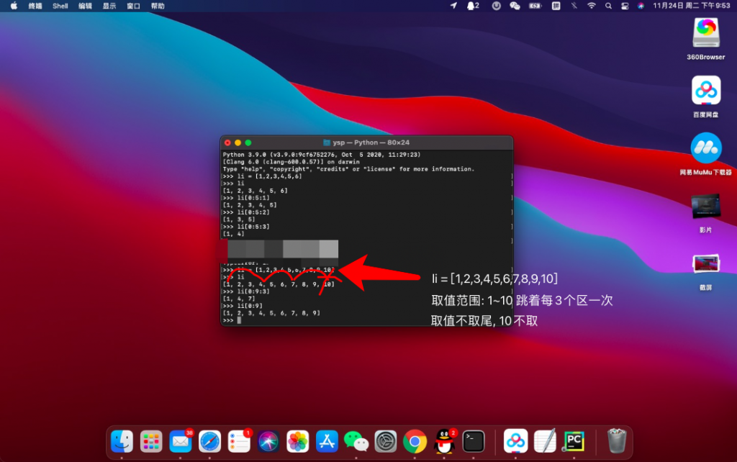Image resolution: width=737 pixels, height=462 pixels.
Task: Click the QQ status icon in menu bar
Action: click(x=473, y=6)
